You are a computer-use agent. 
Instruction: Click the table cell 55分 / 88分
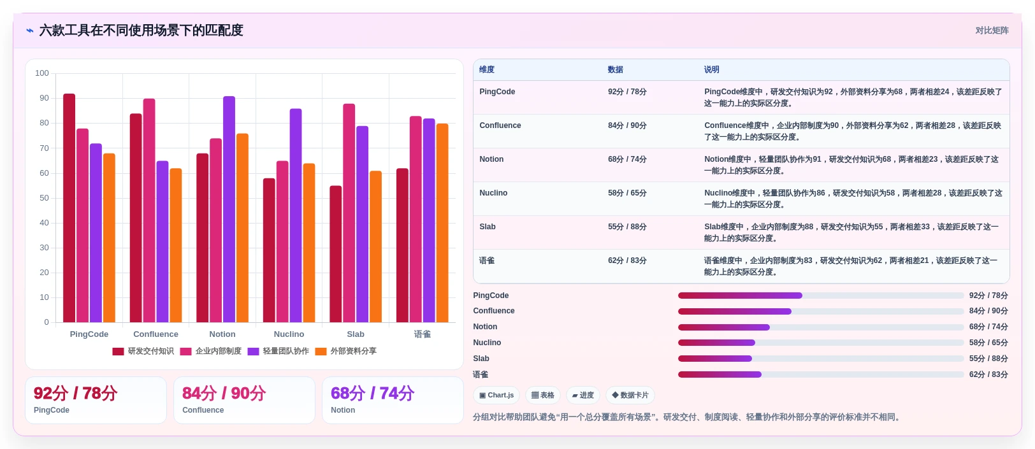pos(627,227)
